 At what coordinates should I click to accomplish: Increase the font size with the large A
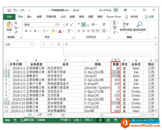coord(67,25)
